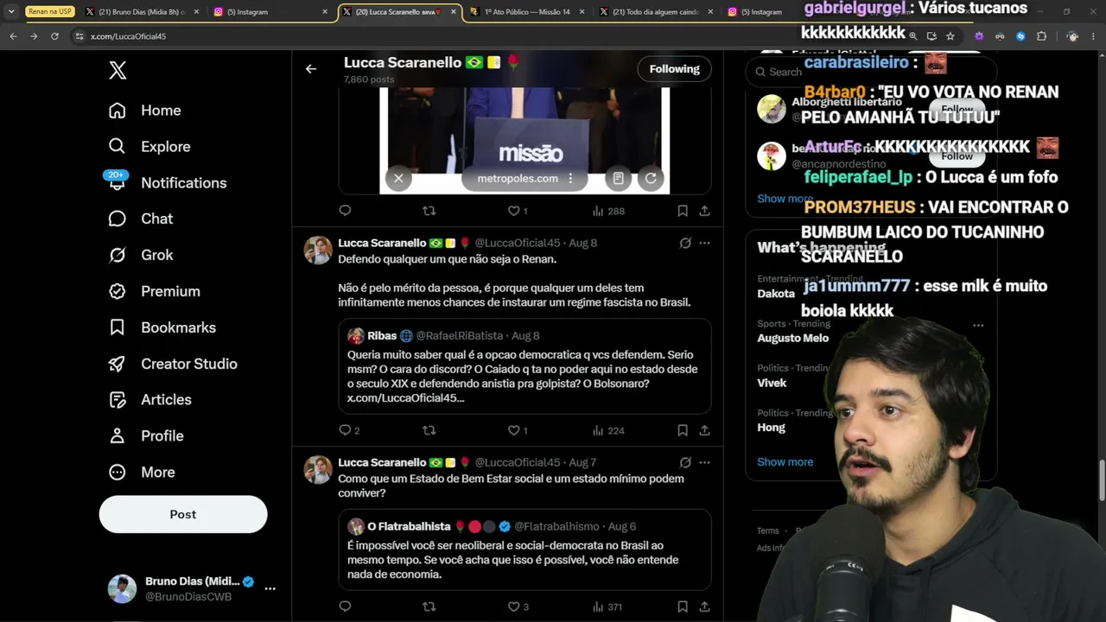Switch to the first Instagram tab

[x=271, y=12]
